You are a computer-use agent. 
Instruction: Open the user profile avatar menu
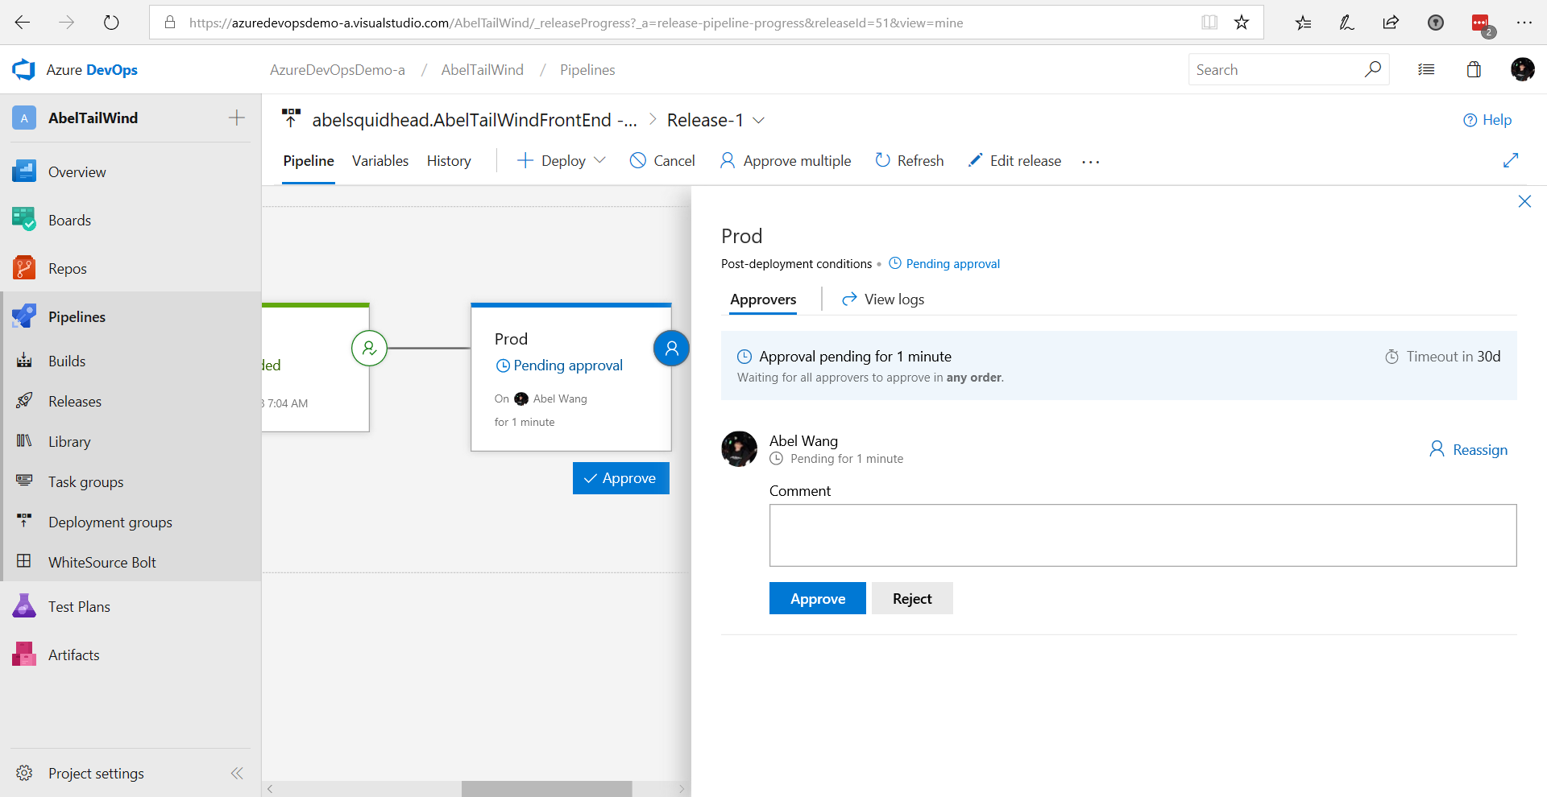[x=1522, y=69]
